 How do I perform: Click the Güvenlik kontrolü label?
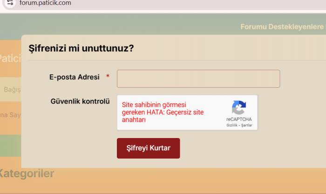[80, 100]
